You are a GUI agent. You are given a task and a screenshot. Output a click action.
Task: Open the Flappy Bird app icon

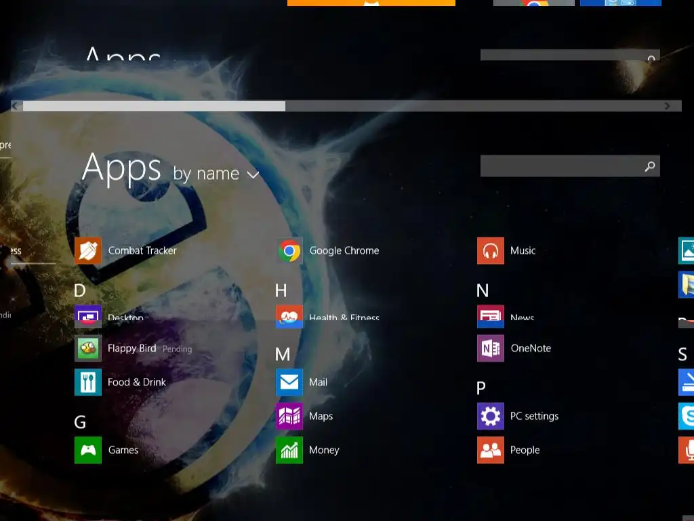click(x=87, y=348)
